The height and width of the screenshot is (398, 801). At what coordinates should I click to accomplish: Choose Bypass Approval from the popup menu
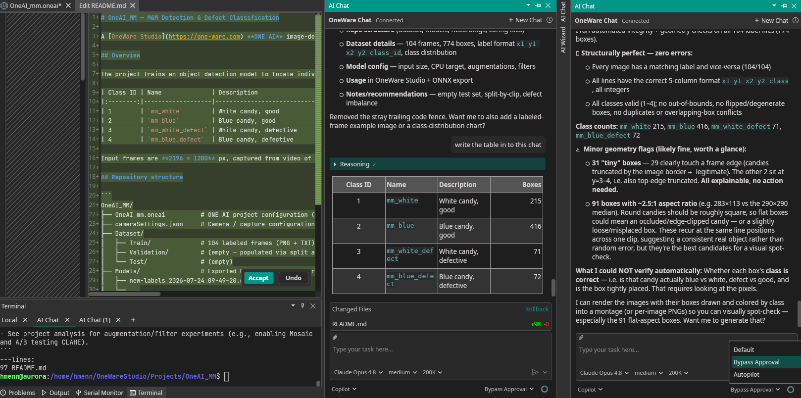(x=765, y=362)
